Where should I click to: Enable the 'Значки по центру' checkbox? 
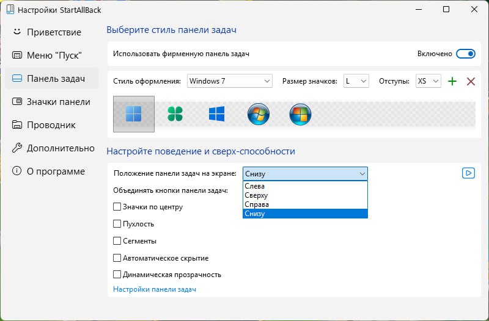click(x=117, y=207)
